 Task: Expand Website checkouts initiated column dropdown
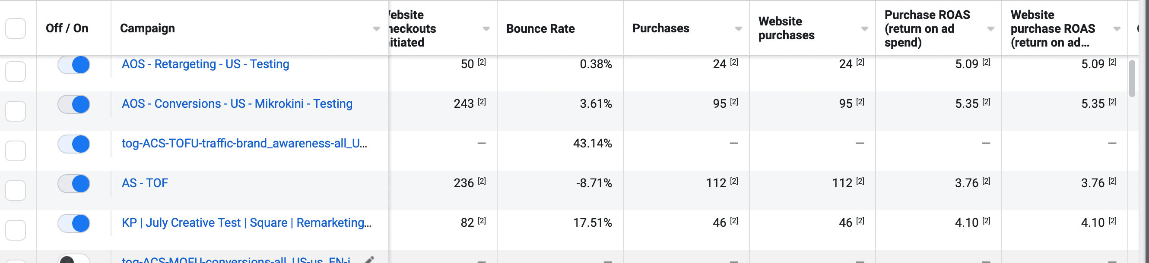pos(486,29)
